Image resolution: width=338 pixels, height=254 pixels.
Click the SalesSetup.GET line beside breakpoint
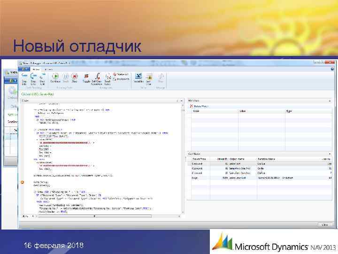41,183
